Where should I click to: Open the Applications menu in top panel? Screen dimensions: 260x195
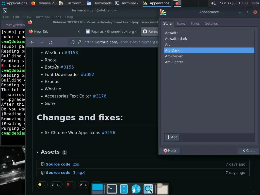(x=14, y=3)
